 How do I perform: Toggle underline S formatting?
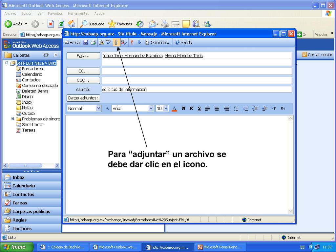tap(199, 108)
